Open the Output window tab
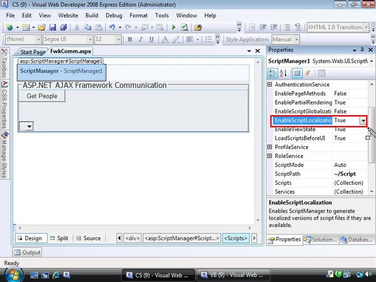 pyautogui.click(x=27, y=253)
